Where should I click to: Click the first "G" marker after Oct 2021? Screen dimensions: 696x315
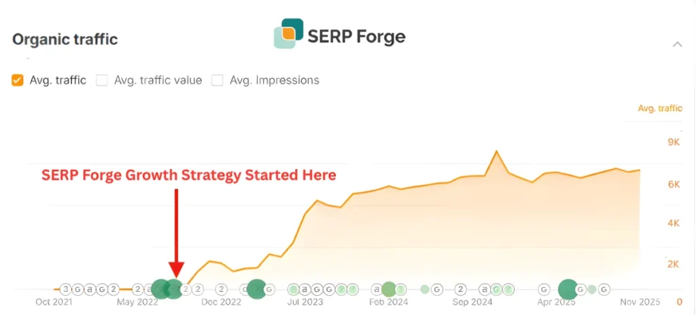coord(77,289)
